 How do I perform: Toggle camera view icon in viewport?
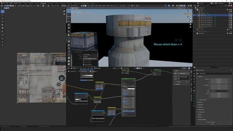[190, 24]
